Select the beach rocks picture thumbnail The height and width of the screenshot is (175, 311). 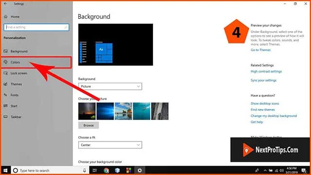pos(123,111)
